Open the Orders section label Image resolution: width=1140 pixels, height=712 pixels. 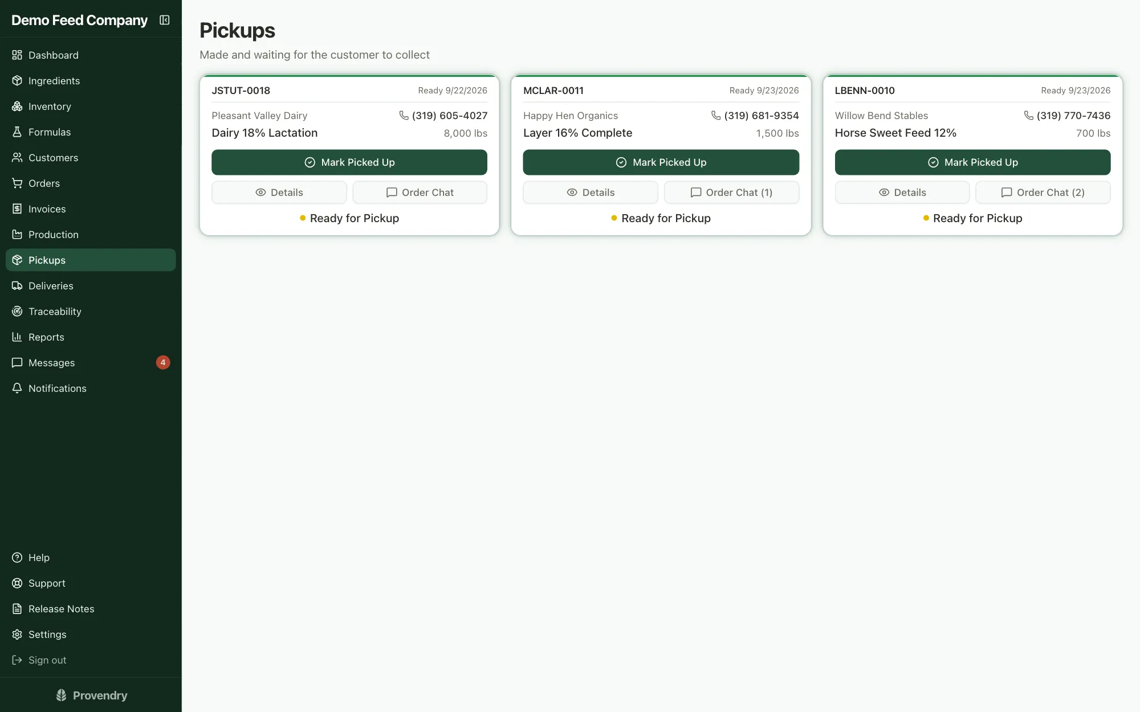tap(44, 183)
